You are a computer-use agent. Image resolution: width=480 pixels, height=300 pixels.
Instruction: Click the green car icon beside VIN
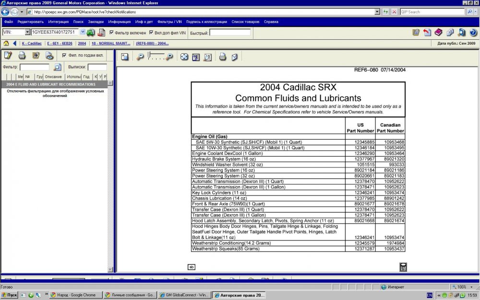tap(90, 33)
